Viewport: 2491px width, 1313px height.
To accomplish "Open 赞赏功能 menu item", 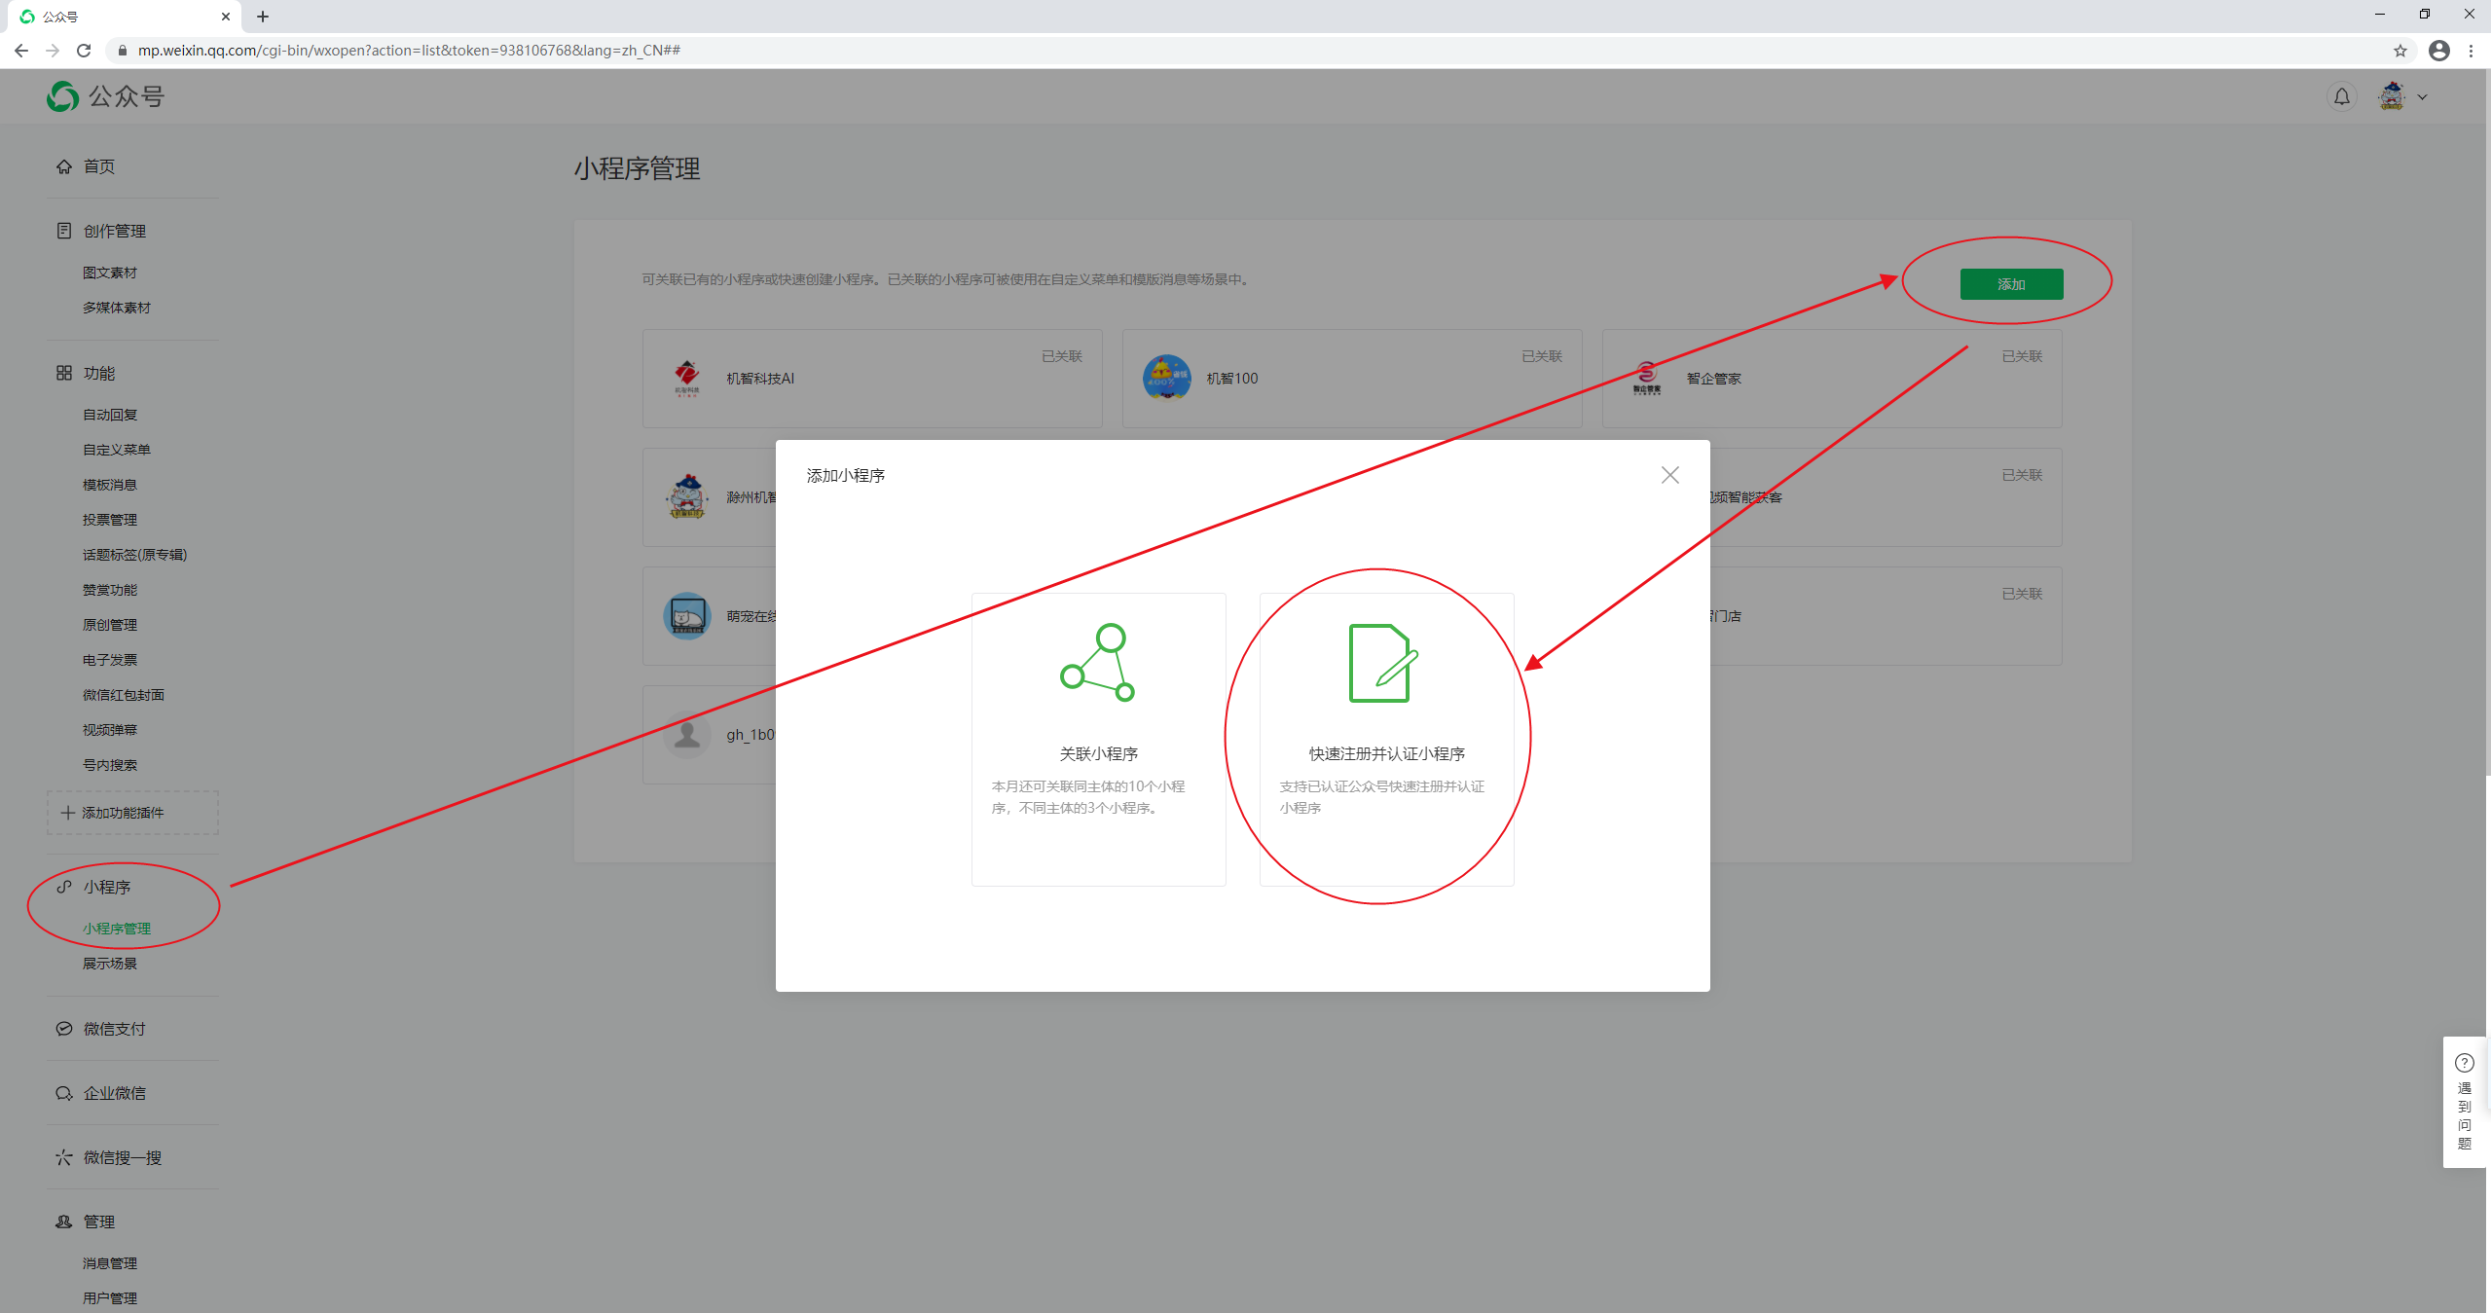I will pos(110,590).
